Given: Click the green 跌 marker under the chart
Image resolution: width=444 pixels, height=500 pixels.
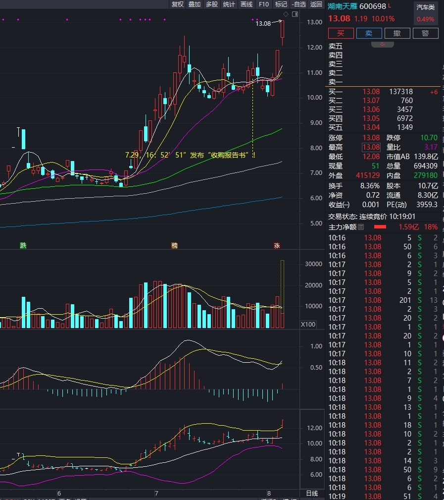Looking at the screenshot, I should [x=23, y=245].
